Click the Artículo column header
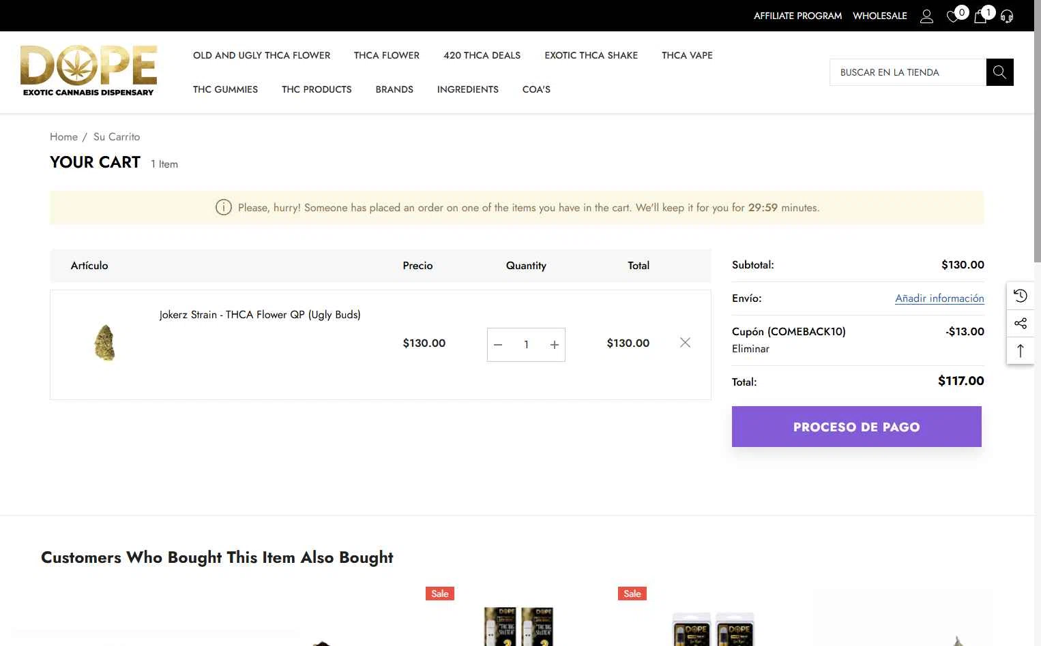The image size is (1041, 646). [89, 266]
